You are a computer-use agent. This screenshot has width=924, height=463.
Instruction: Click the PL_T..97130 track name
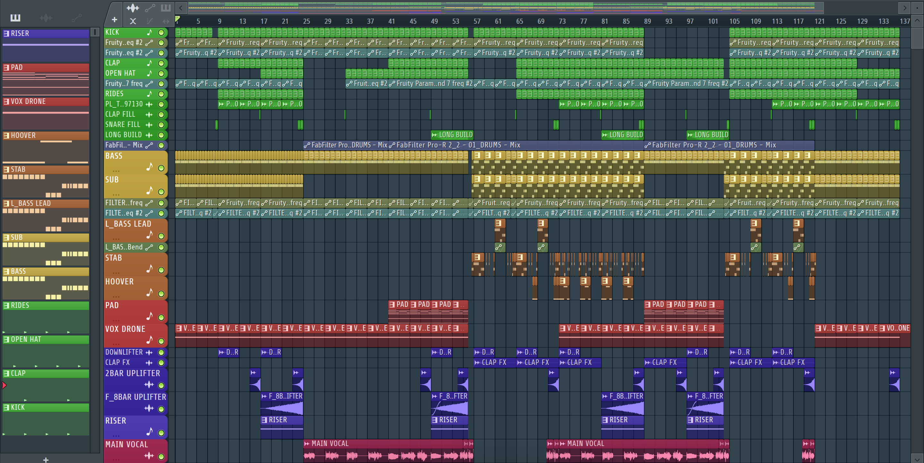pyautogui.click(x=124, y=104)
